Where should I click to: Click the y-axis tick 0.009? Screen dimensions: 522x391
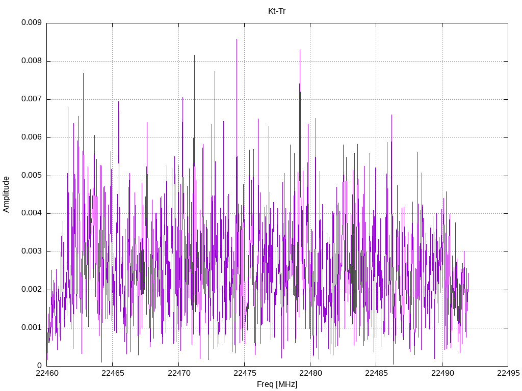(x=32, y=22)
